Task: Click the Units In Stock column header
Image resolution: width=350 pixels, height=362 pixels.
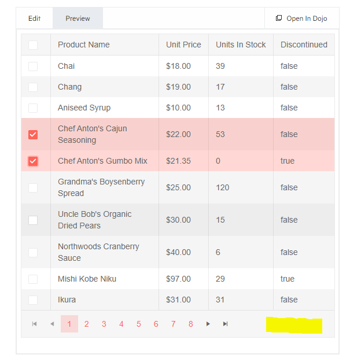Action: [241, 45]
